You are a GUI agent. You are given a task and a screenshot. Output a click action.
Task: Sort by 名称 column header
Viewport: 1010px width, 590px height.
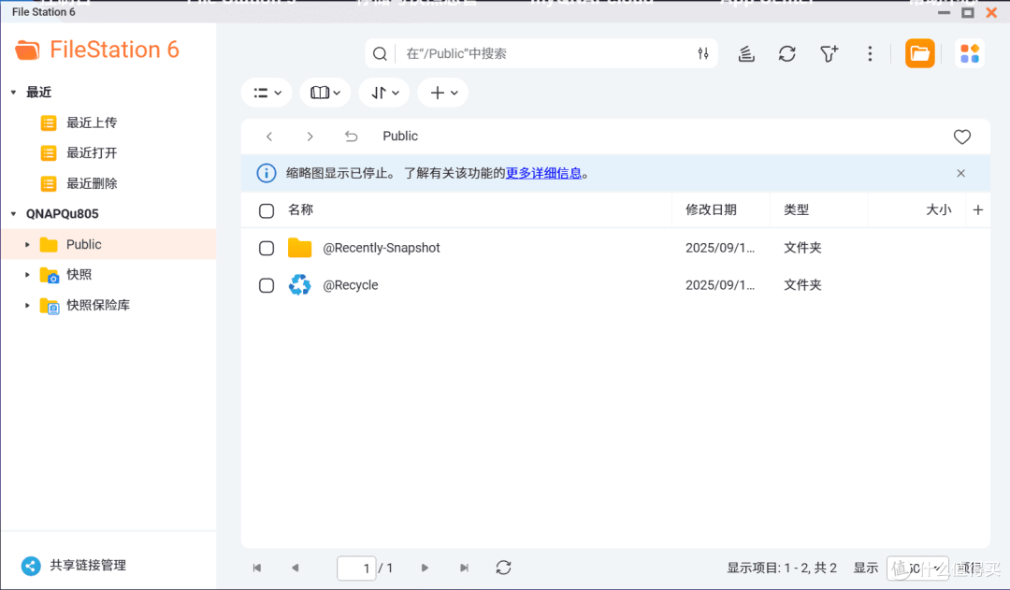click(300, 210)
